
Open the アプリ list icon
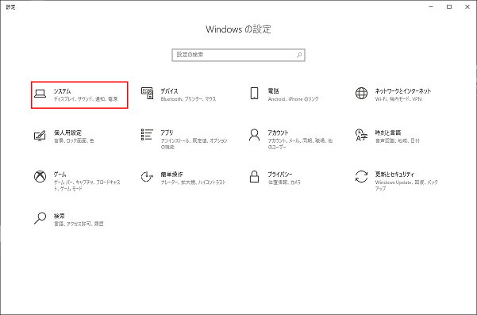[x=148, y=135]
